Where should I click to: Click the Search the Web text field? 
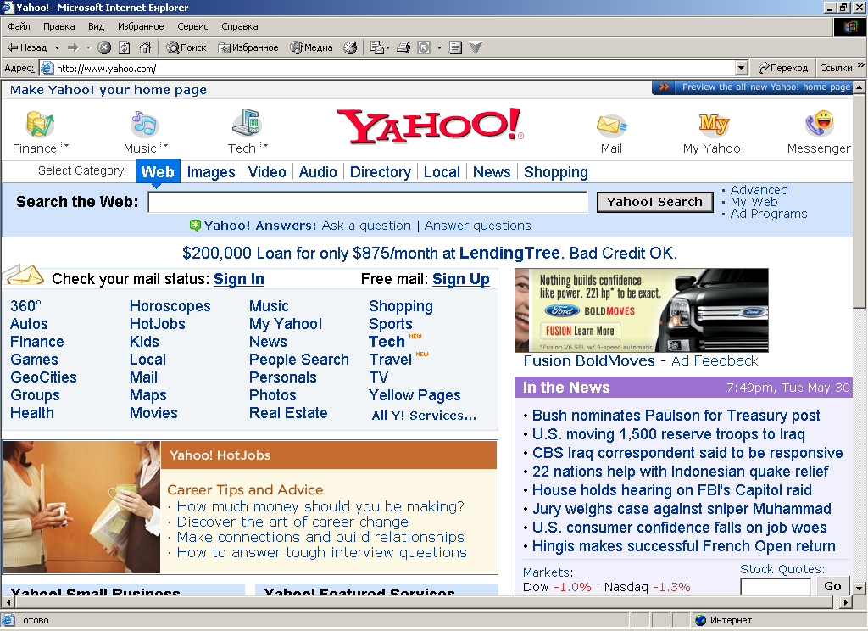[368, 202]
